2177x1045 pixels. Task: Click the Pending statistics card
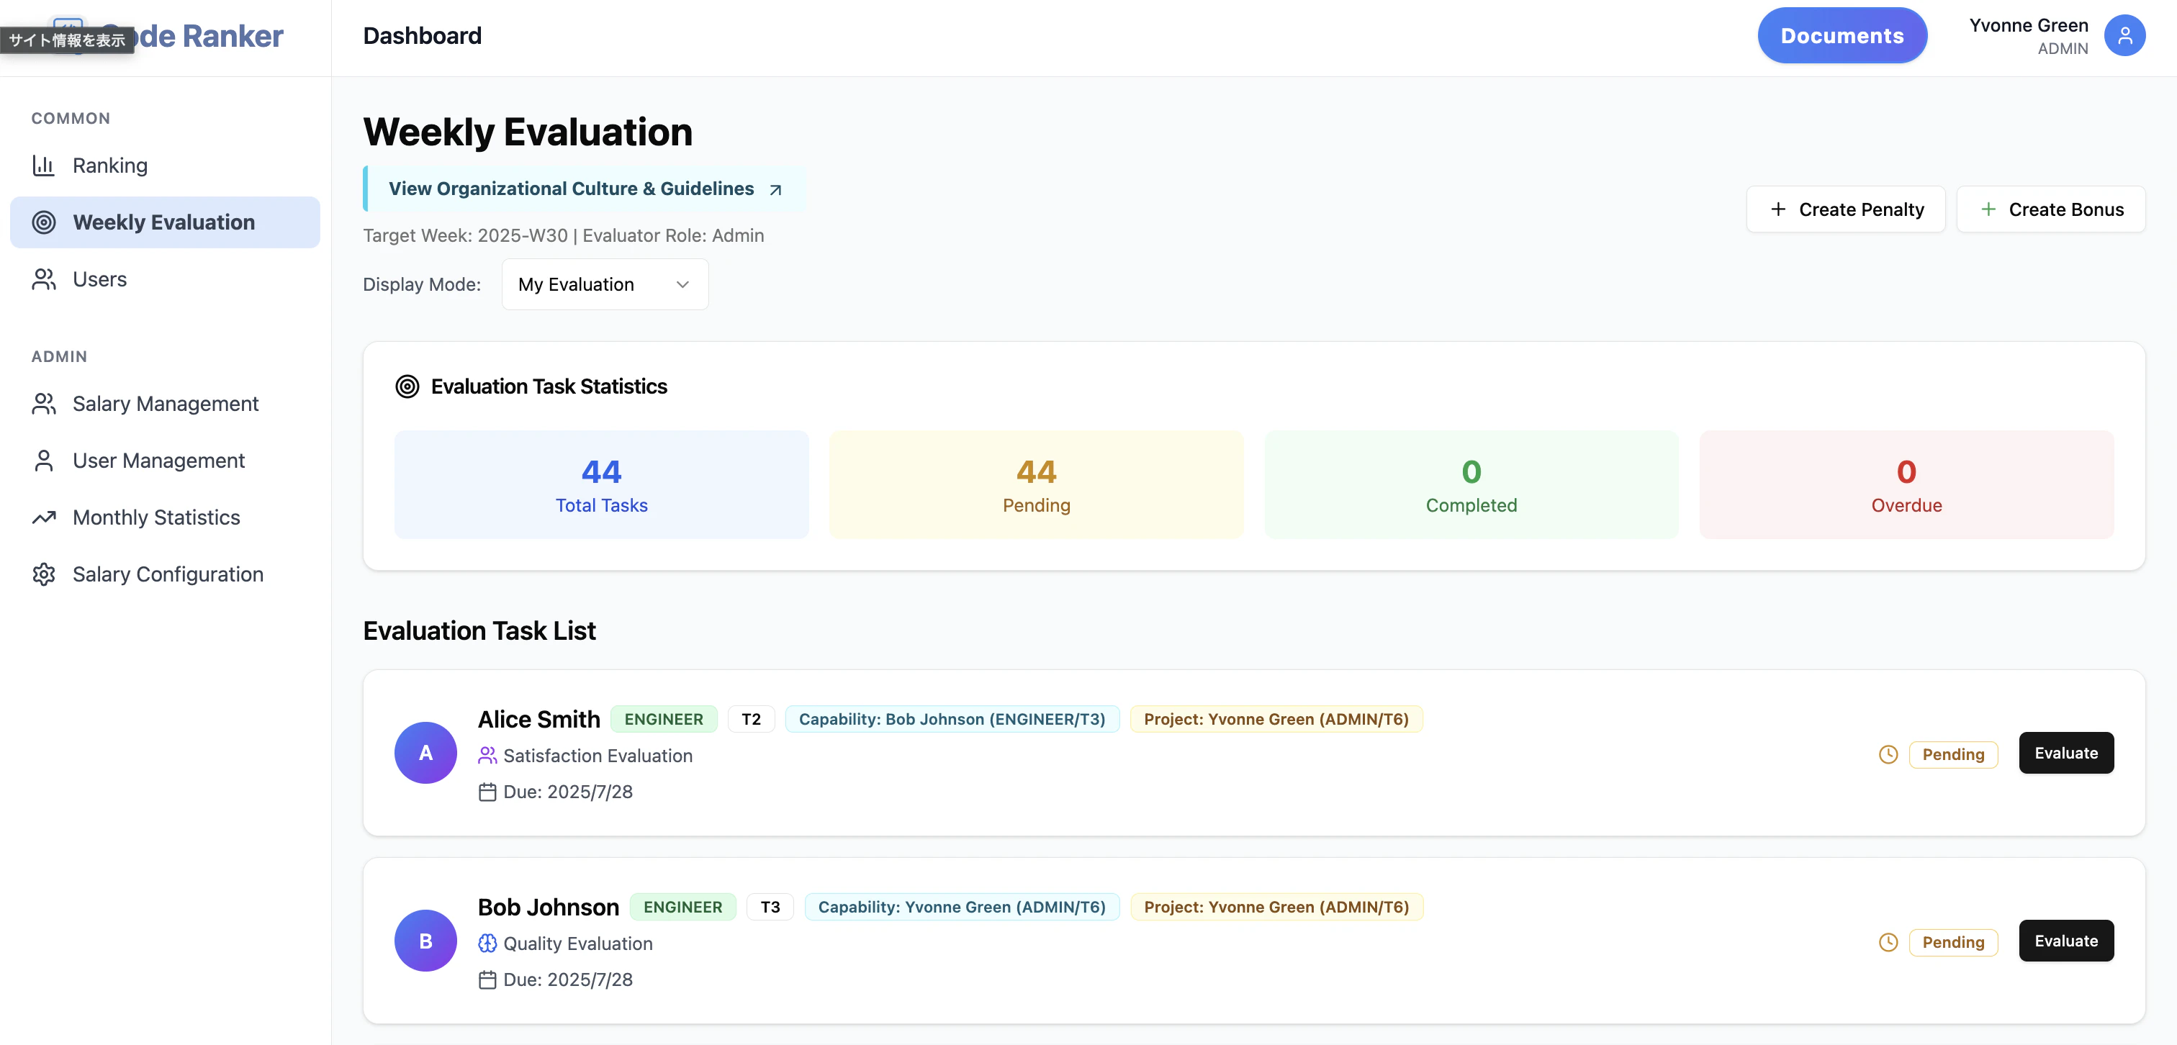click(1035, 485)
